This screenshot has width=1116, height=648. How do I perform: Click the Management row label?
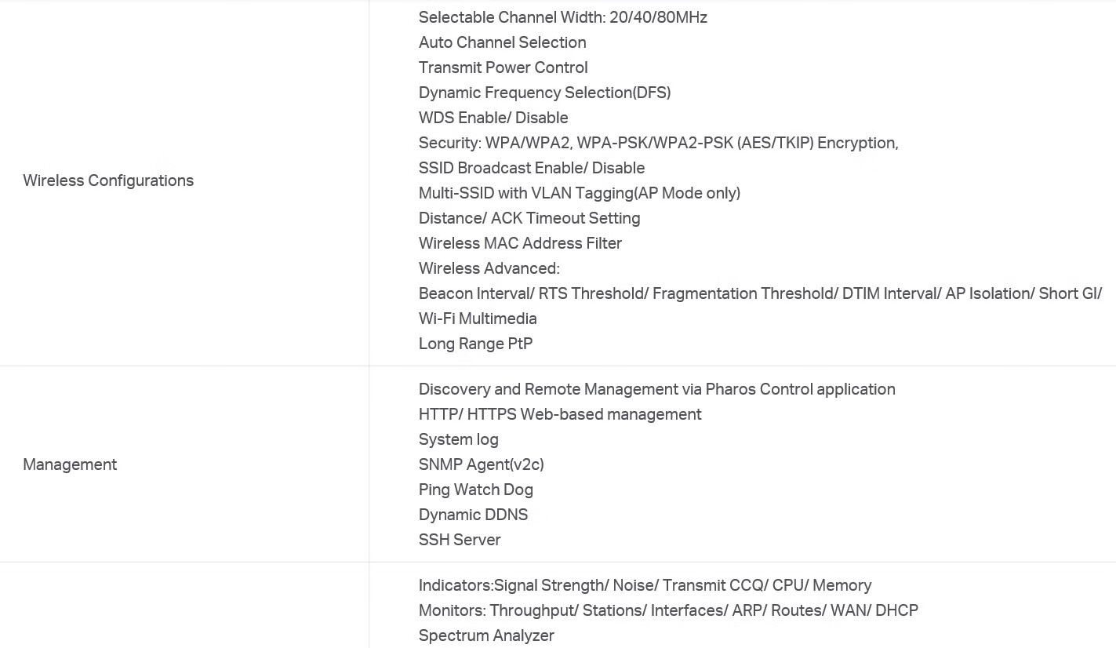coord(70,464)
